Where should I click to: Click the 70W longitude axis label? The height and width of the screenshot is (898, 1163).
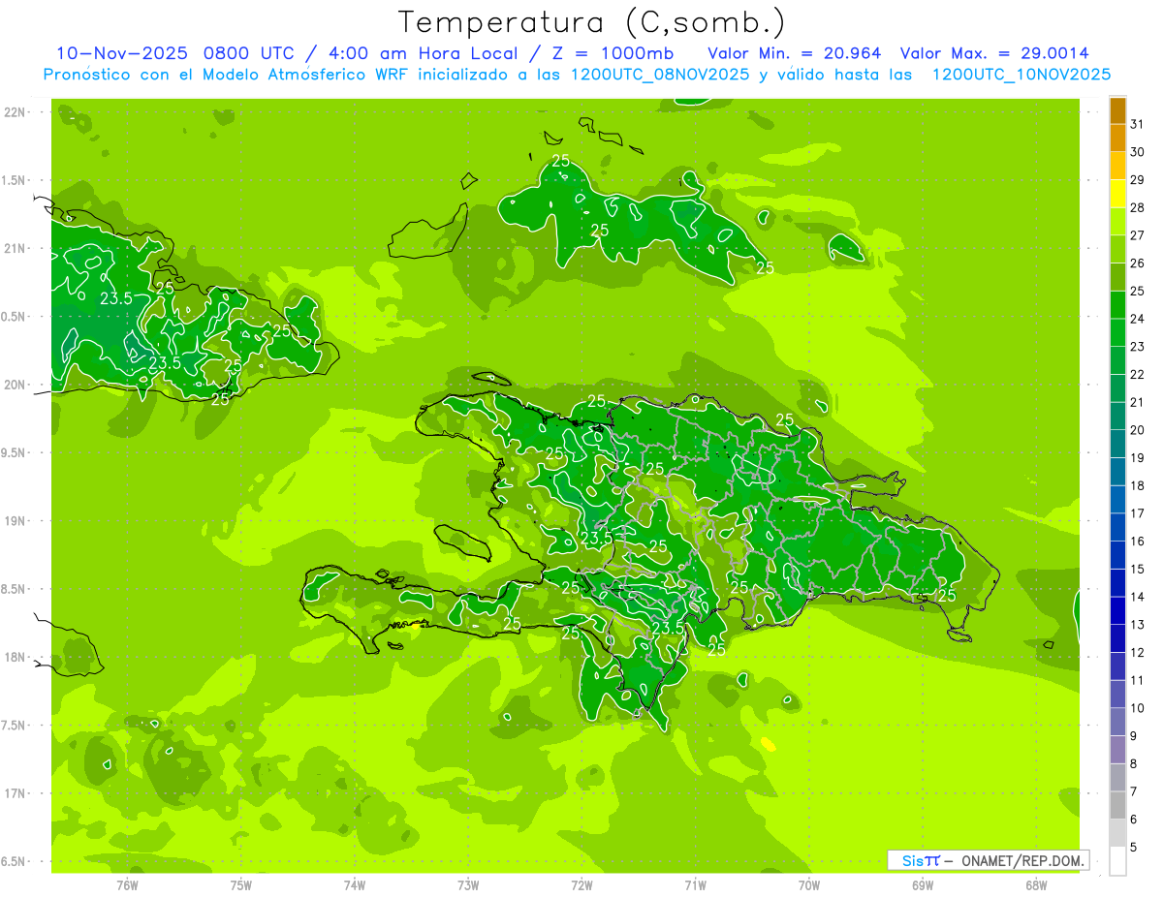809,884
